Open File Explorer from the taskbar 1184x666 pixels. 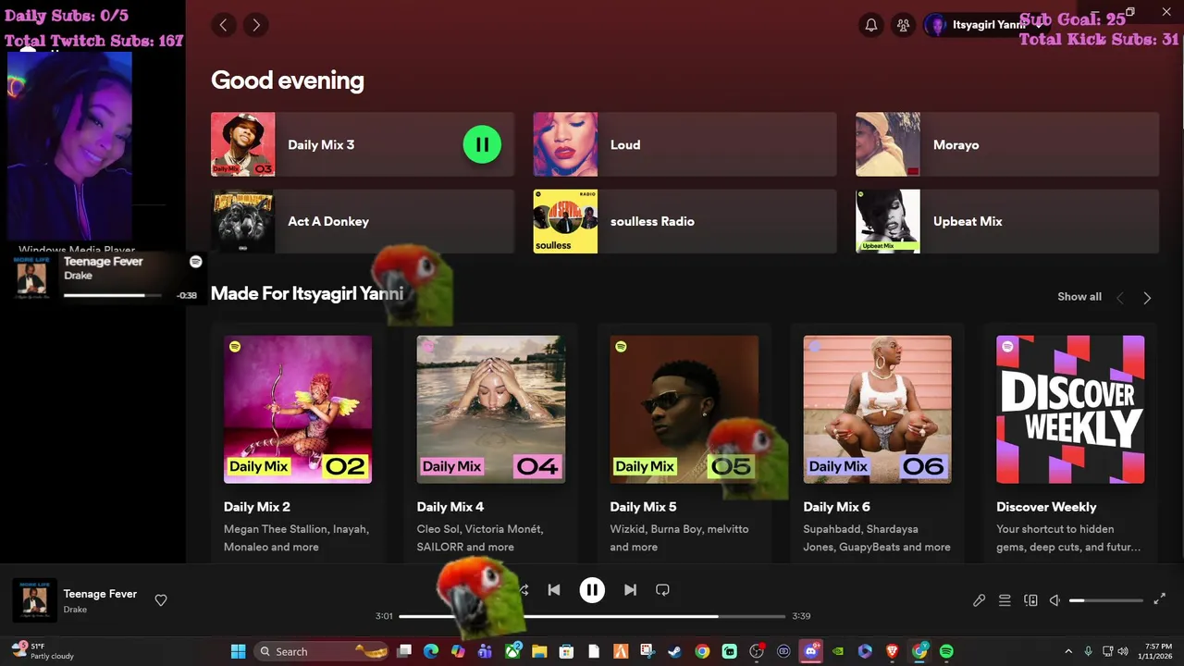pyautogui.click(x=539, y=651)
